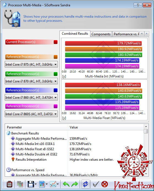Click the lightbulb icon by Results Interpretation
This screenshot has width=154, height=191.
click(x=13, y=160)
